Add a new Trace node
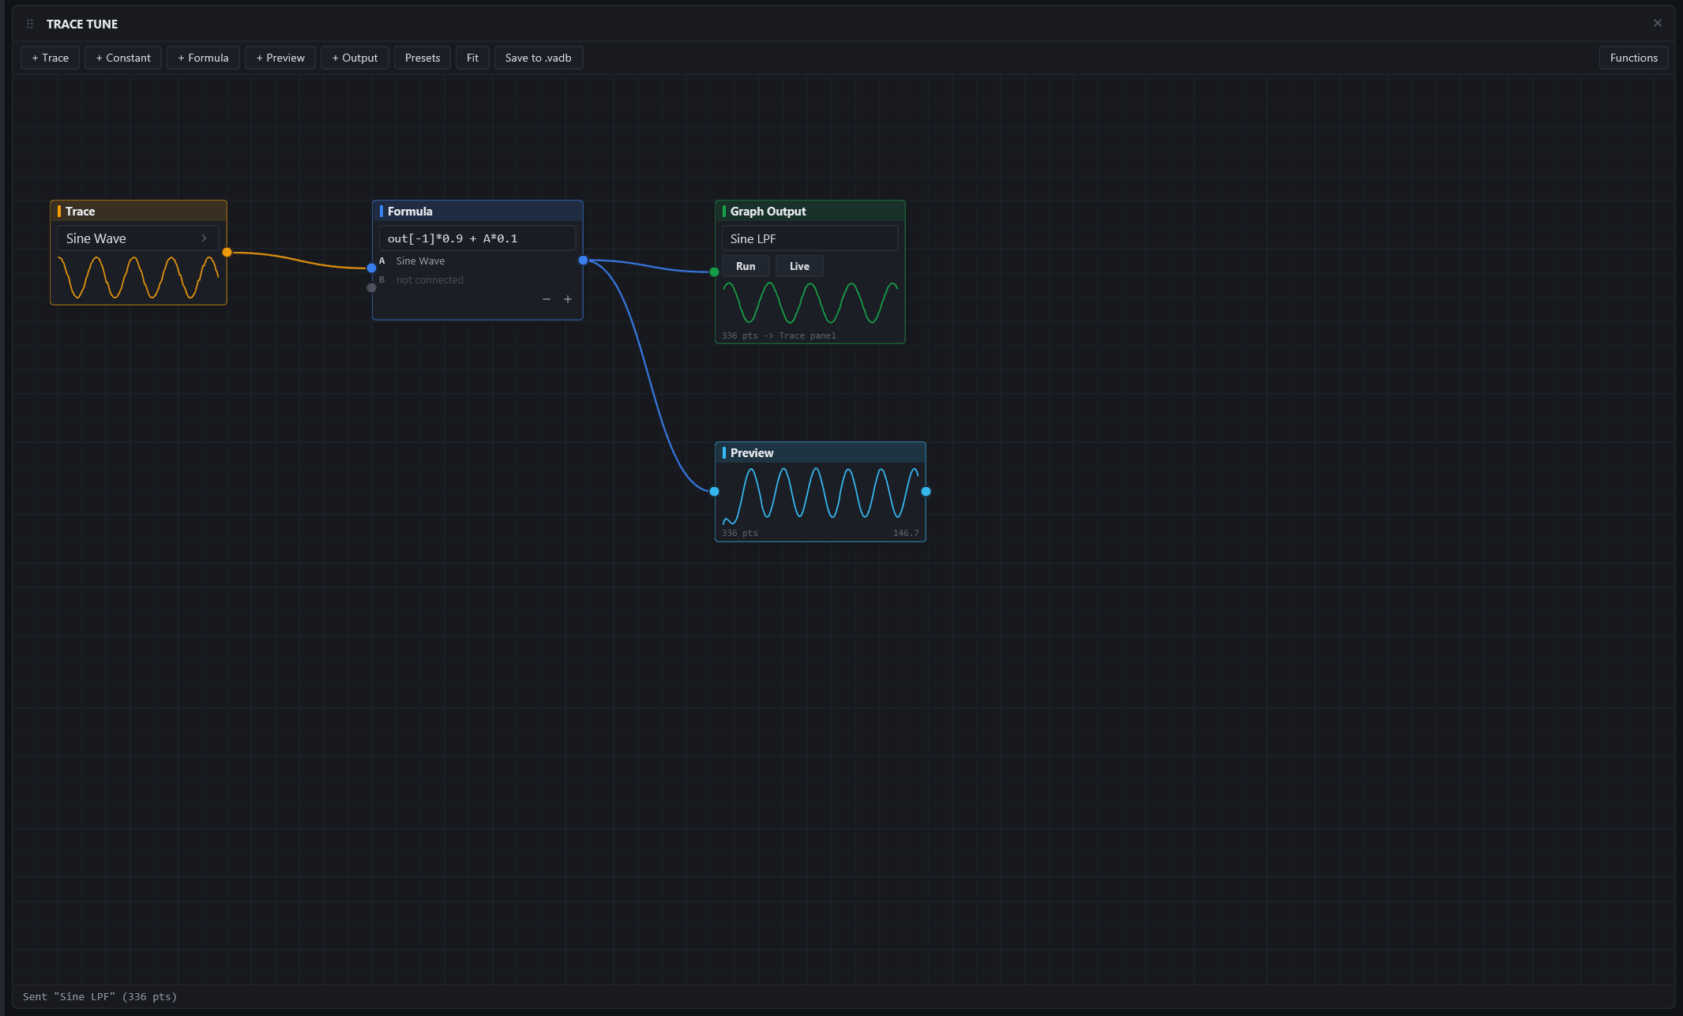 click(51, 58)
